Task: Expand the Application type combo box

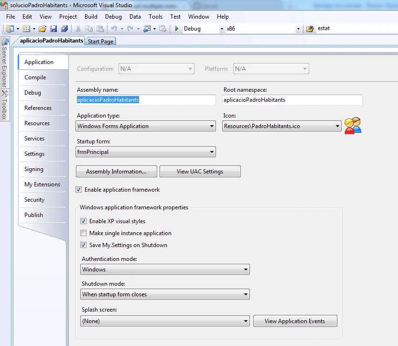Action: pos(146,126)
